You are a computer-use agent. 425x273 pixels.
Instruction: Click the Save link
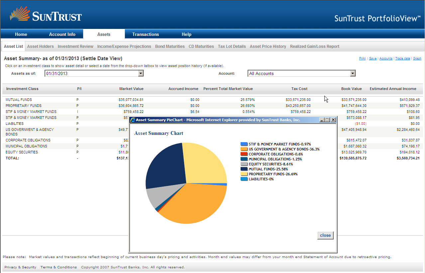pos(373,58)
